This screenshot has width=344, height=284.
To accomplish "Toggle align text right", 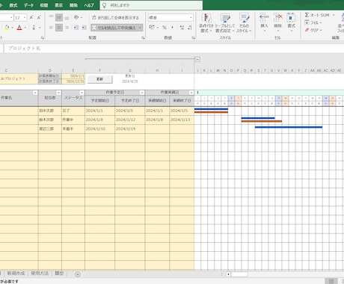I will pos(67,28).
